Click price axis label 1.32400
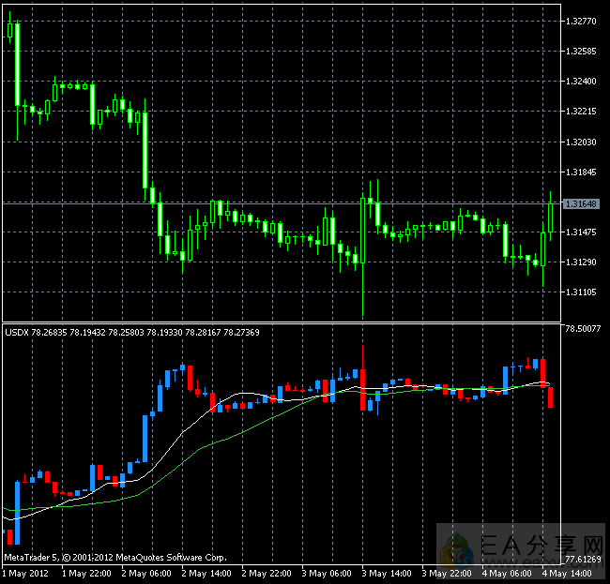 pyautogui.click(x=581, y=82)
